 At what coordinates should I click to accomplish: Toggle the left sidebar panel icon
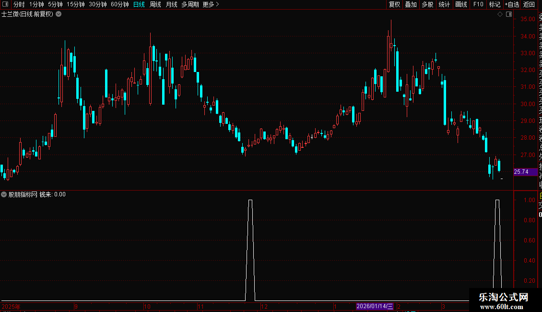pos(5,4)
